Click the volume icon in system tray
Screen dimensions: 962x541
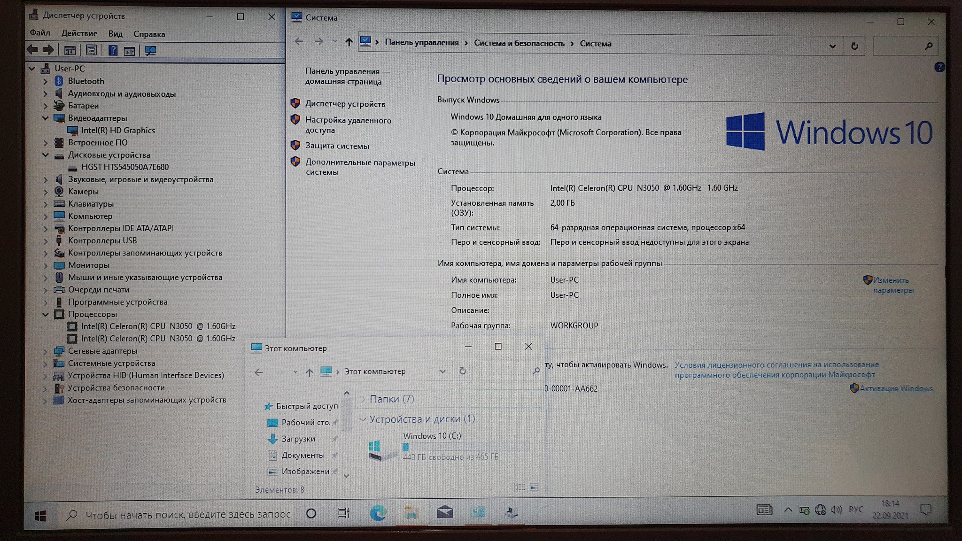pos(836,510)
